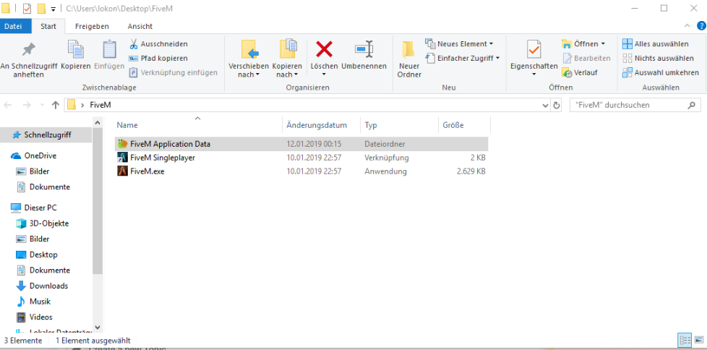
Task: Switch to large icons view icon
Action: point(698,340)
